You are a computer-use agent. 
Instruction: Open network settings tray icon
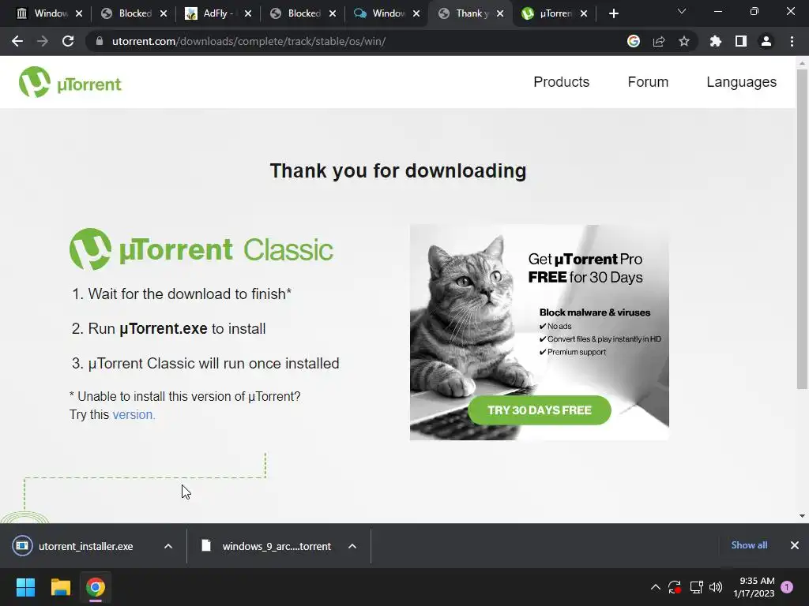697,587
